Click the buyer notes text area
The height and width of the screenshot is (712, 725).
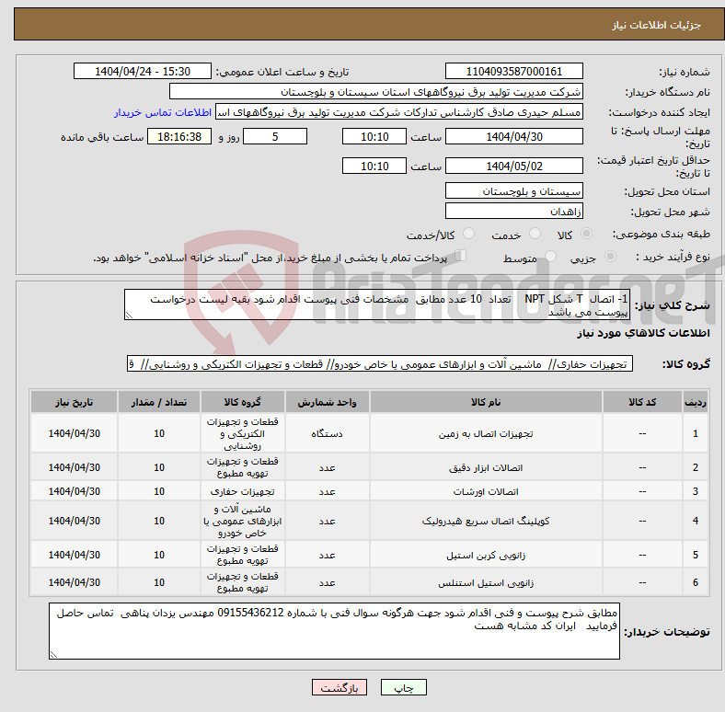coord(334,631)
